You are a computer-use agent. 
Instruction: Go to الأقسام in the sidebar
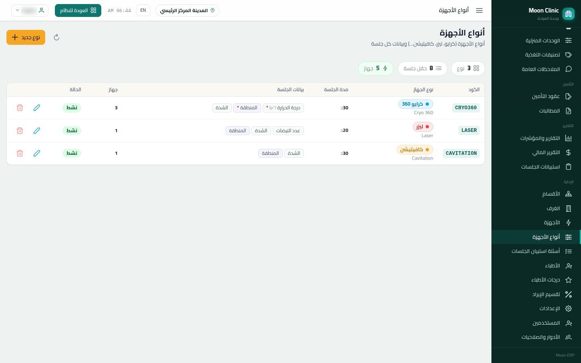click(x=536, y=194)
